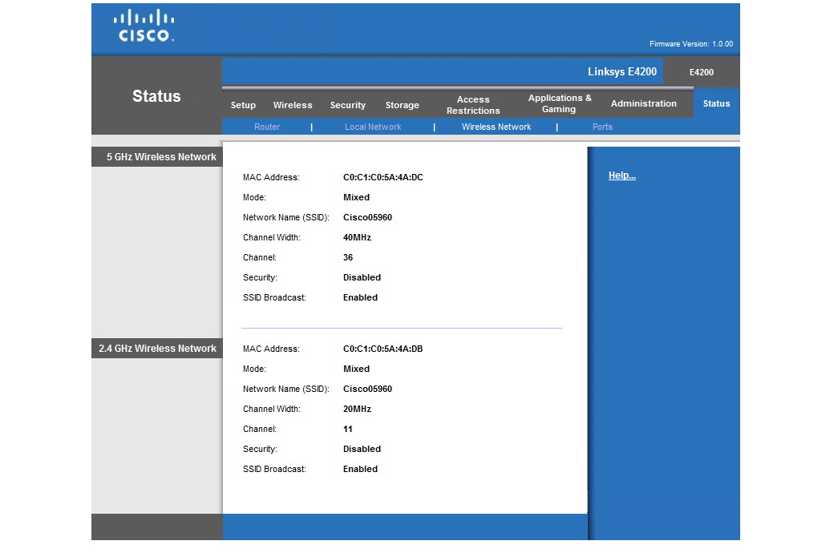Go to the Security tab
The width and height of the screenshot is (834, 553).
pyautogui.click(x=347, y=105)
